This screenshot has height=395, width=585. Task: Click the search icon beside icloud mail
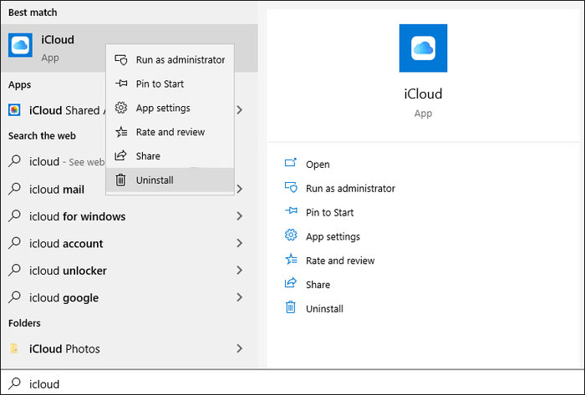tap(14, 188)
